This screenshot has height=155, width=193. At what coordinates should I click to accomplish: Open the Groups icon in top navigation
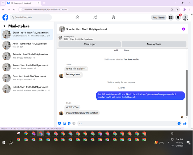tap(113, 17)
